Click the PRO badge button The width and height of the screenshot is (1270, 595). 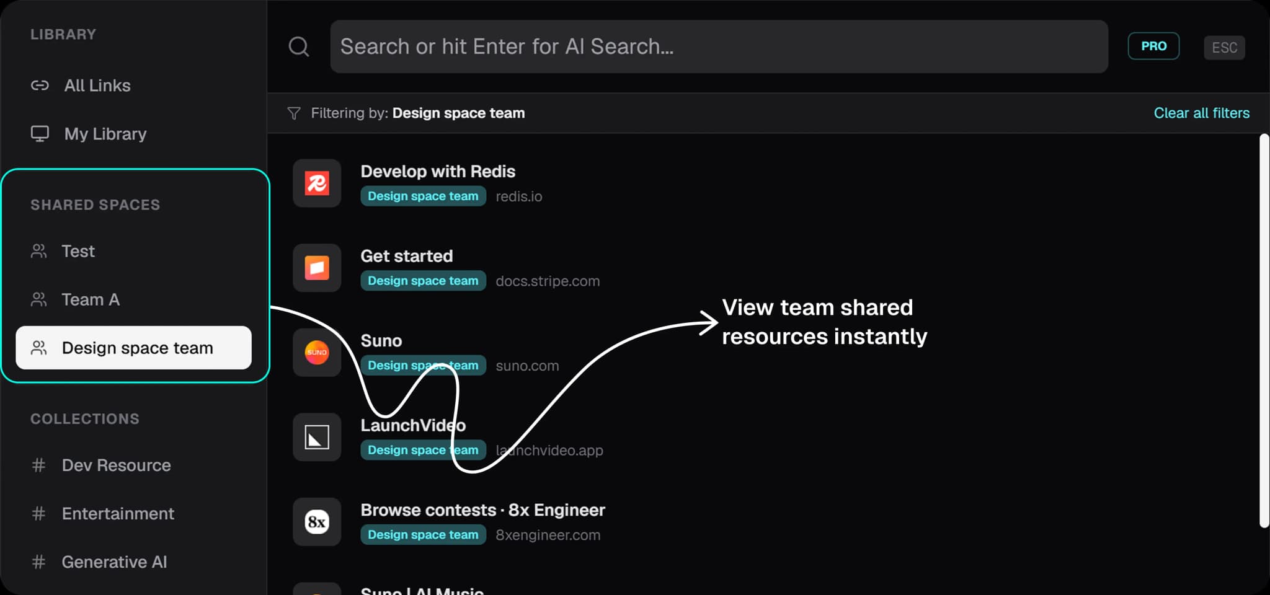point(1153,46)
